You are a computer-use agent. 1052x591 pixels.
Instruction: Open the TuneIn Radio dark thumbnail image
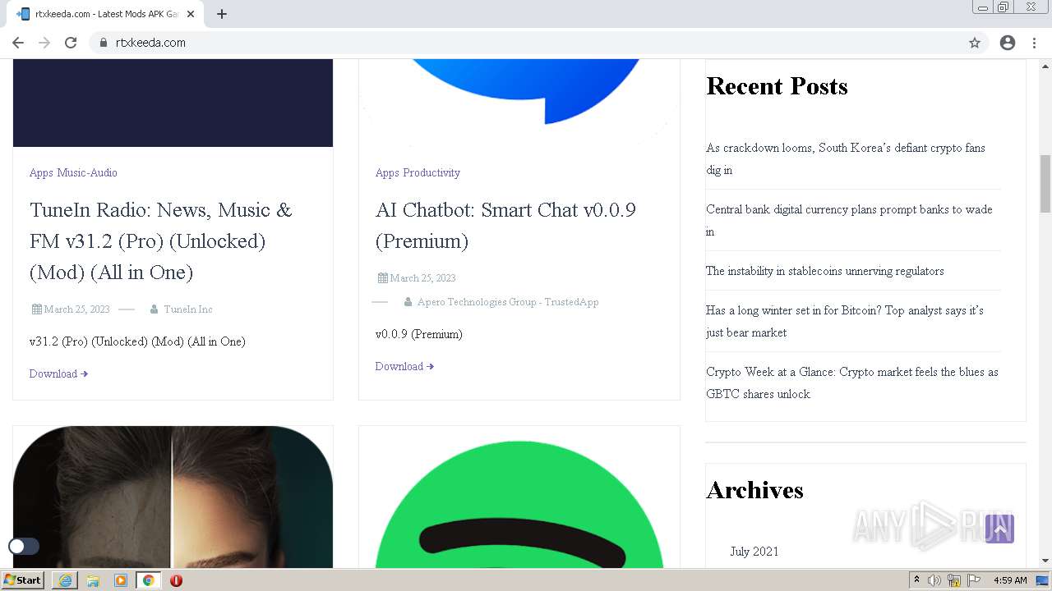tap(173, 103)
